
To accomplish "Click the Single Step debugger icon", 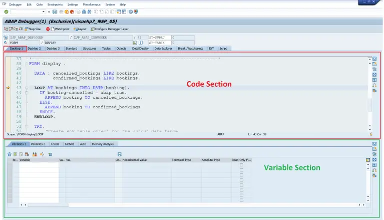I will pyautogui.click(x=6, y=29).
